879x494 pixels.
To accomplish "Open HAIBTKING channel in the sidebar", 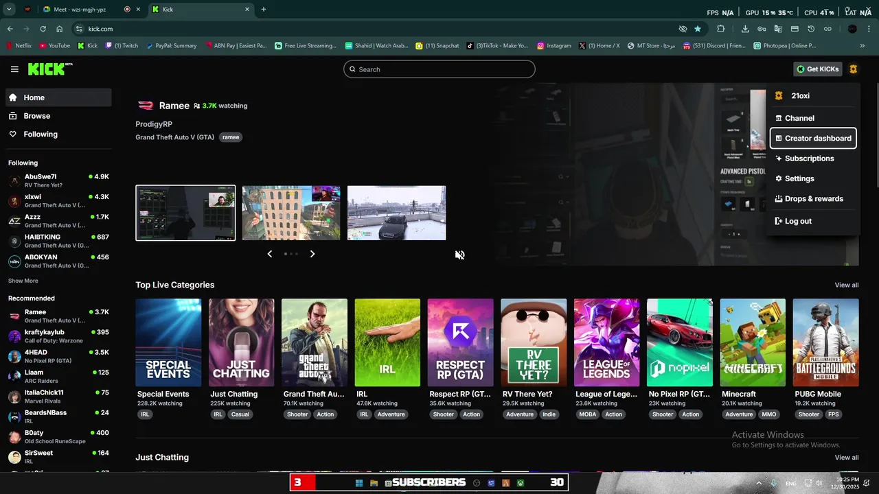I will click(58, 241).
